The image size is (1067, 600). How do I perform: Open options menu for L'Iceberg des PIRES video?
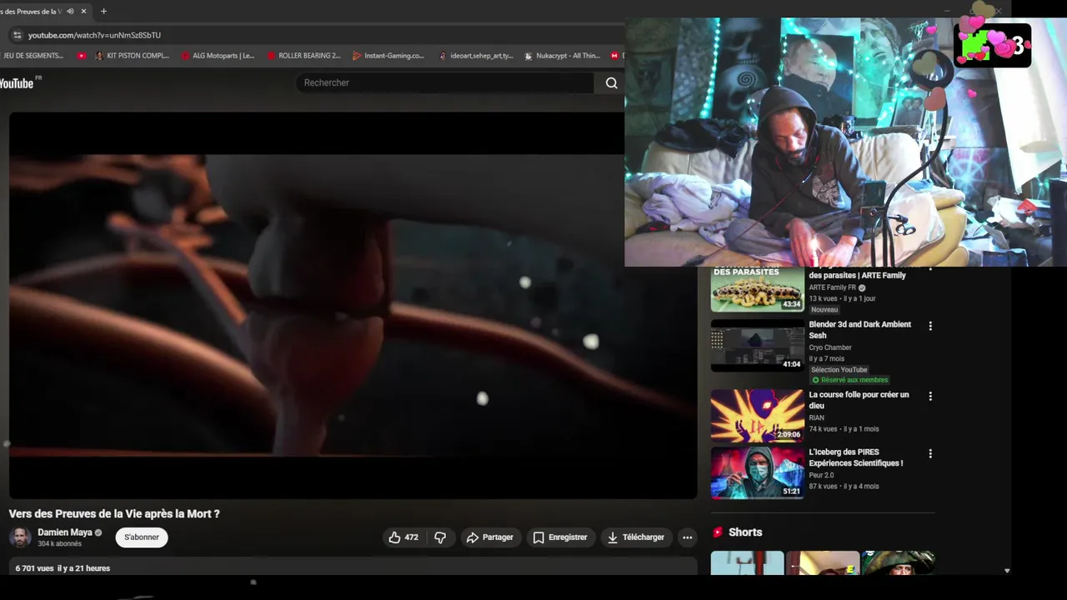tap(930, 453)
